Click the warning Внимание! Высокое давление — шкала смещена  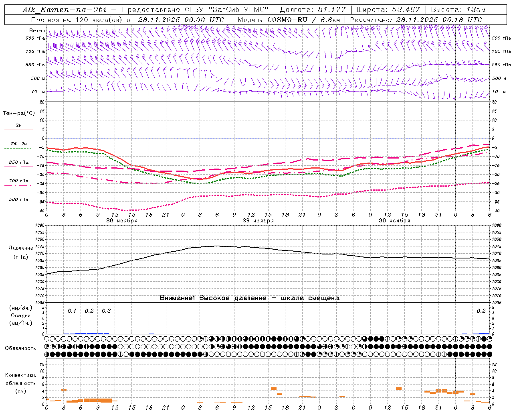250,298
